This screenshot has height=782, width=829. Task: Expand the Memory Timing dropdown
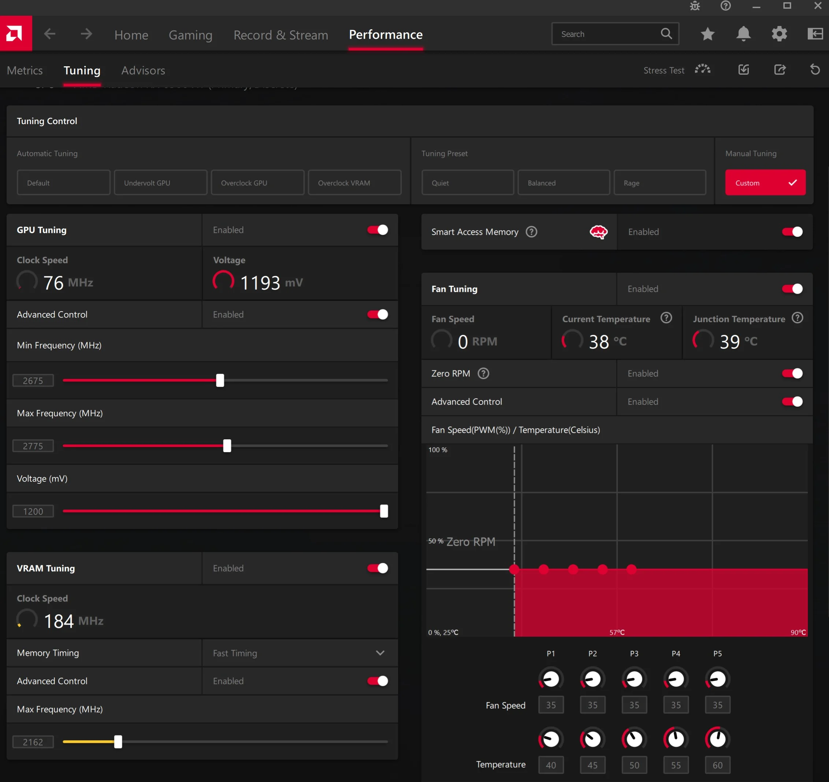click(x=300, y=653)
